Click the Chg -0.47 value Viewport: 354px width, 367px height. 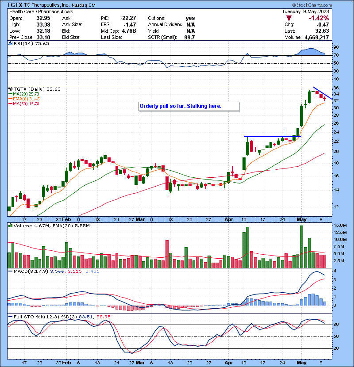tap(323, 25)
